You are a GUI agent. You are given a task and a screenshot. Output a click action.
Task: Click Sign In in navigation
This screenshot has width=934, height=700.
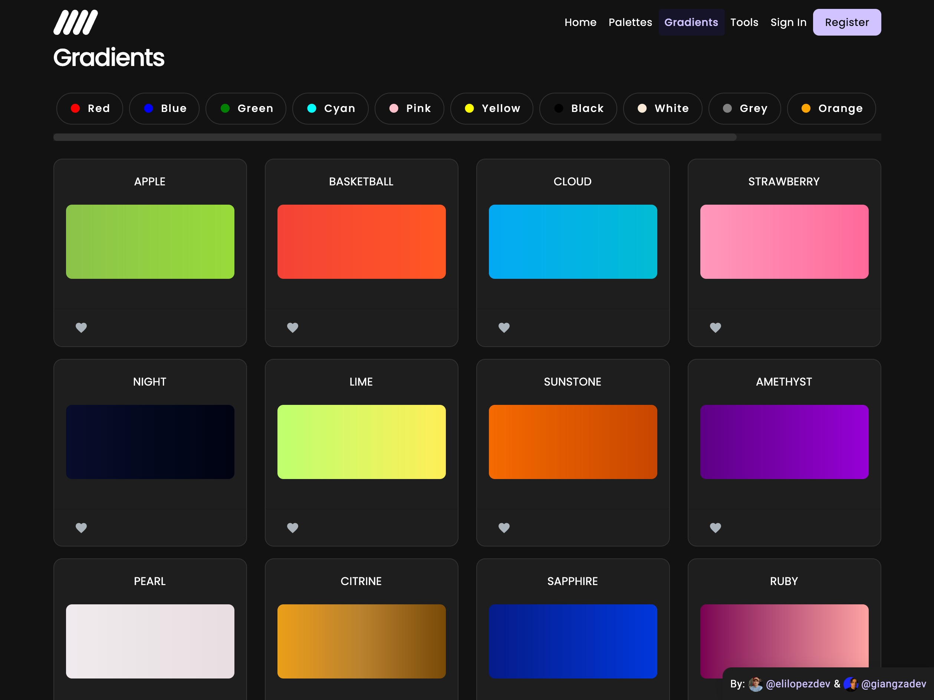(x=788, y=22)
